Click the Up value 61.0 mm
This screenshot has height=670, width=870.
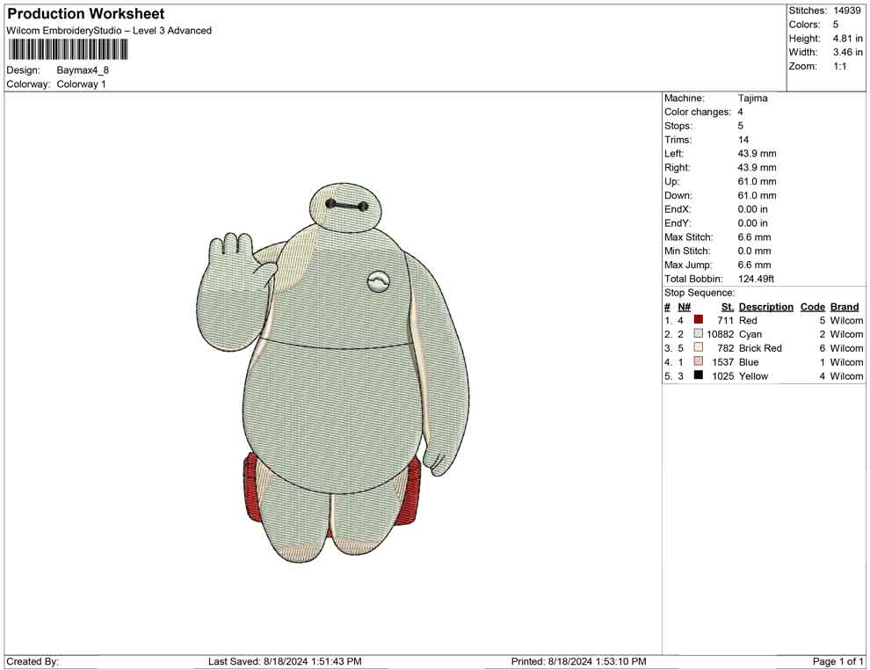pyautogui.click(x=757, y=181)
